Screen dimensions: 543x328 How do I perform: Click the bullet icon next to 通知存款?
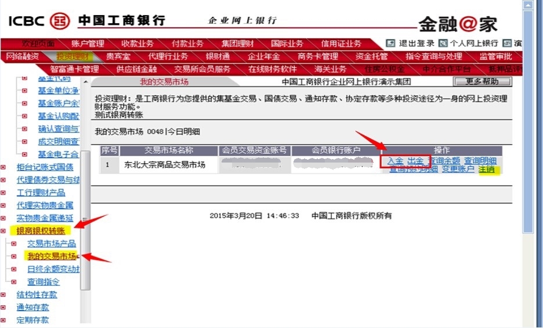[3, 308]
